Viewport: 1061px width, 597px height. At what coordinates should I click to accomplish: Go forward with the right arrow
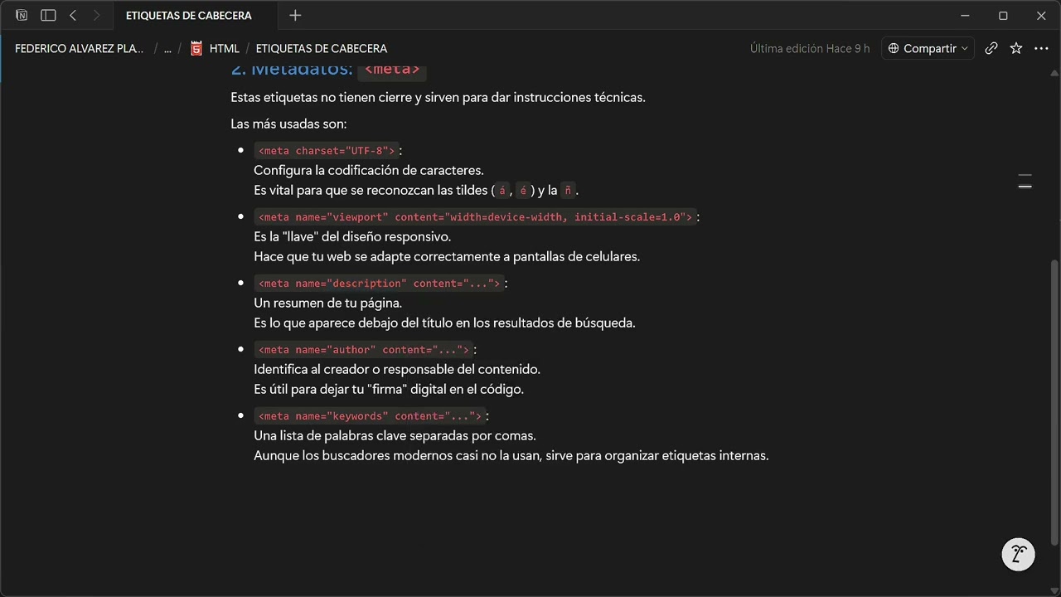pos(96,15)
